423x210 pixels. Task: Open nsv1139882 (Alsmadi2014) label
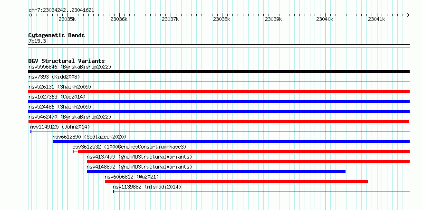[x=147, y=187]
